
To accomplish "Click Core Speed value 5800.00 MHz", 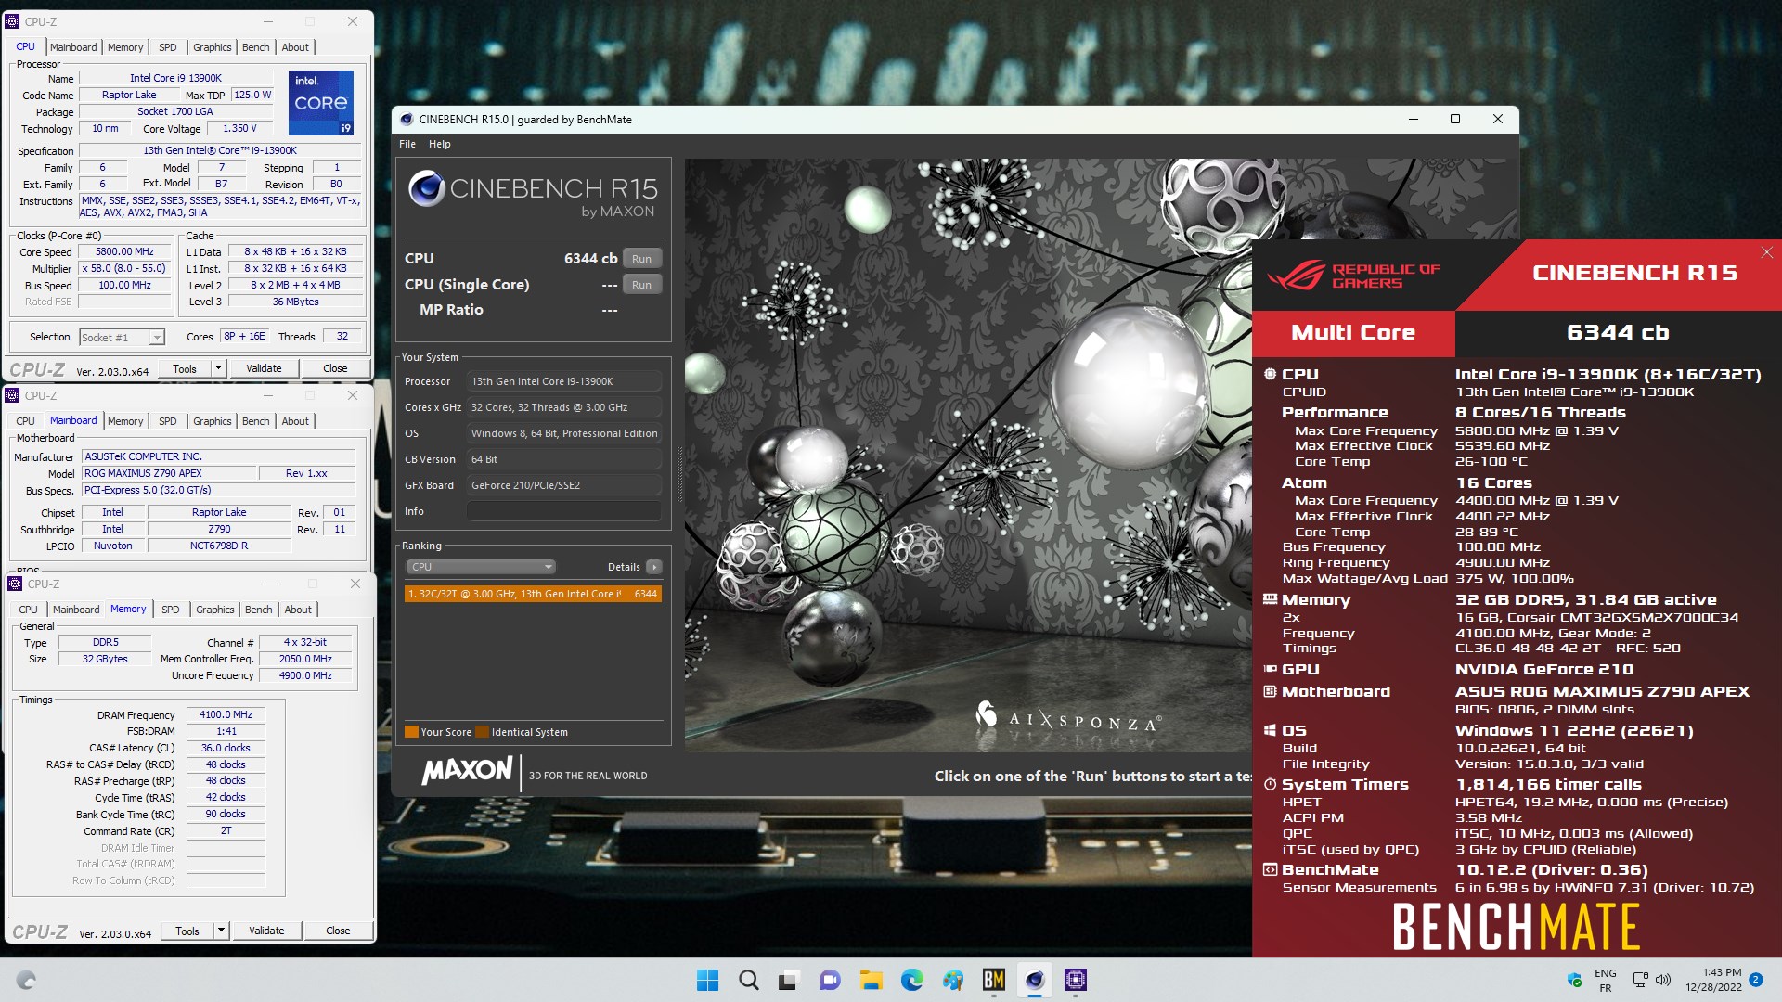I will point(124,251).
